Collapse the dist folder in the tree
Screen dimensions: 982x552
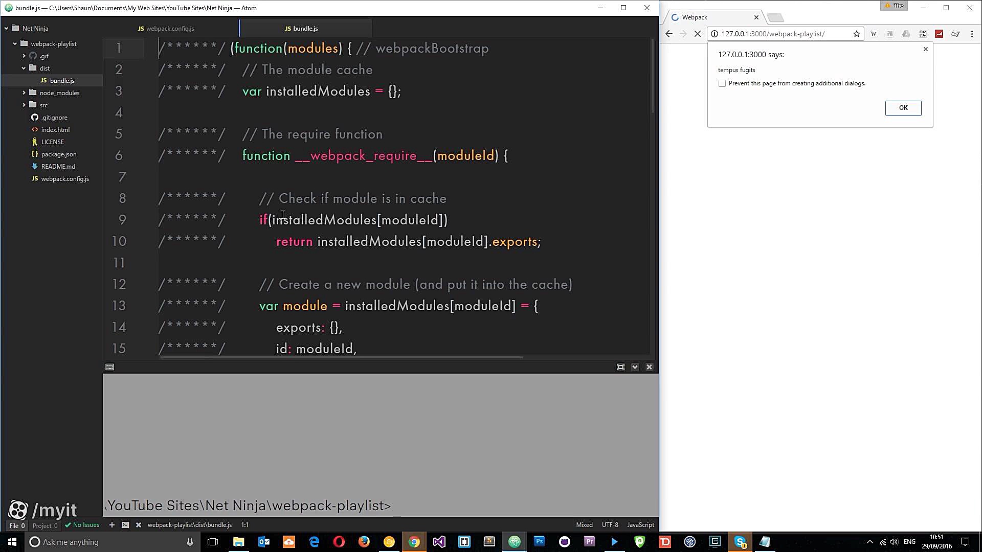[x=24, y=68]
